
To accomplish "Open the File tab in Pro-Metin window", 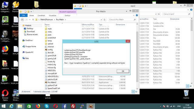I will [24, 15].
